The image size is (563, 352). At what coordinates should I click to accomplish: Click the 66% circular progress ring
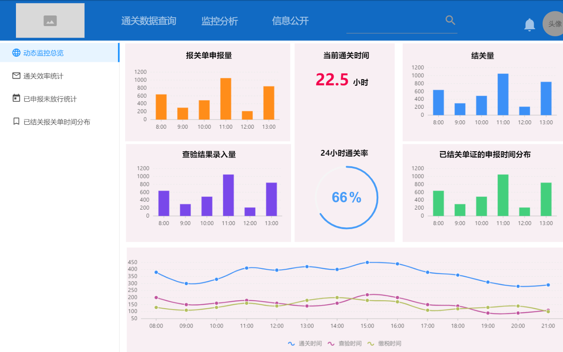coord(346,198)
